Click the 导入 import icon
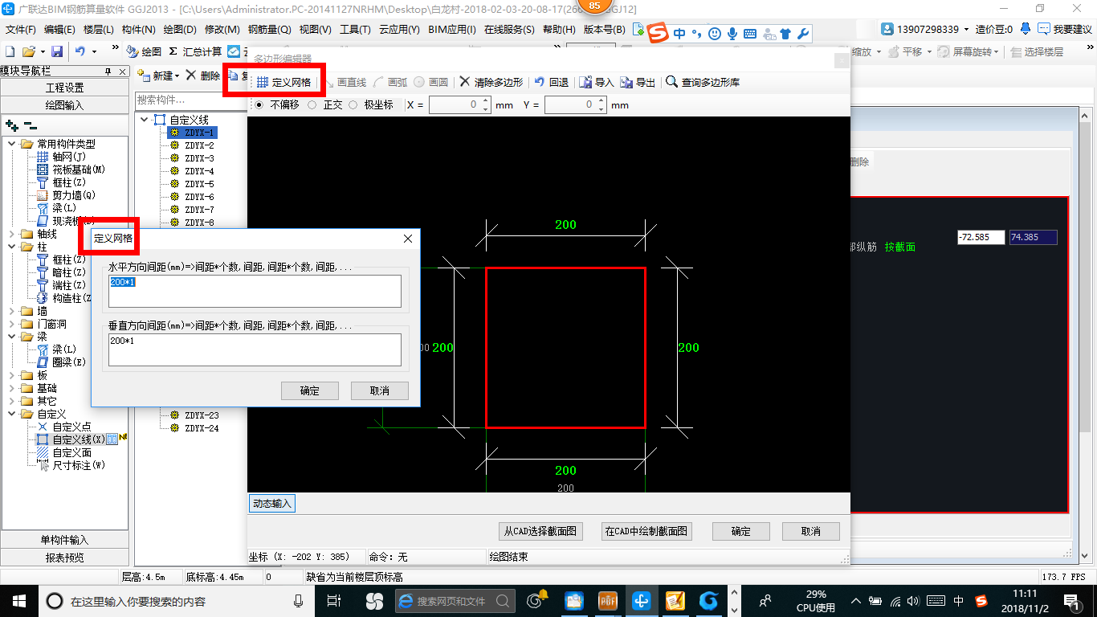The height and width of the screenshot is (617, 1097). point(597,82)
